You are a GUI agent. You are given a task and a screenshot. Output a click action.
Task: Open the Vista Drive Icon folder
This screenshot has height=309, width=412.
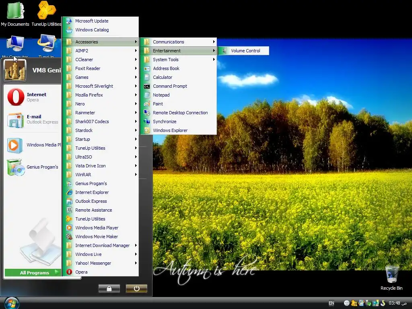click(x=100, y=166)
